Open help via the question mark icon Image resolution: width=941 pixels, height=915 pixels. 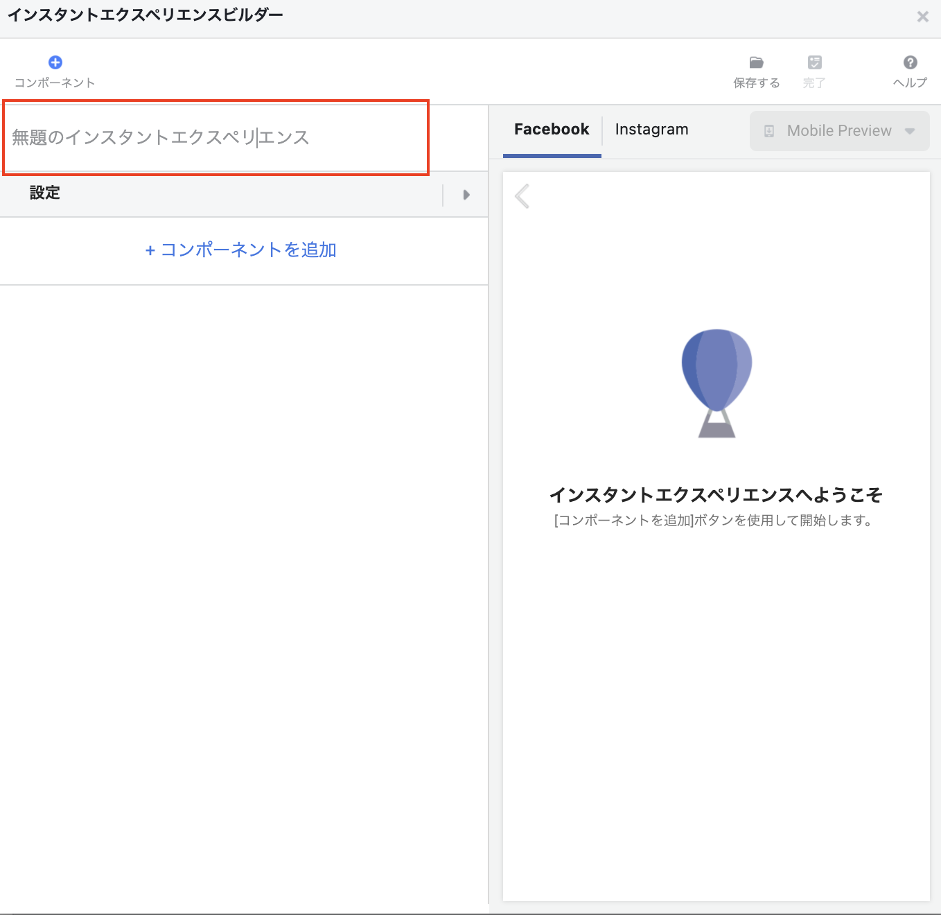pos(911,62)
